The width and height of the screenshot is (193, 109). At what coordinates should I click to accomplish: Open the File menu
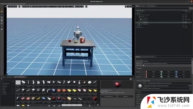coord(1,4)
